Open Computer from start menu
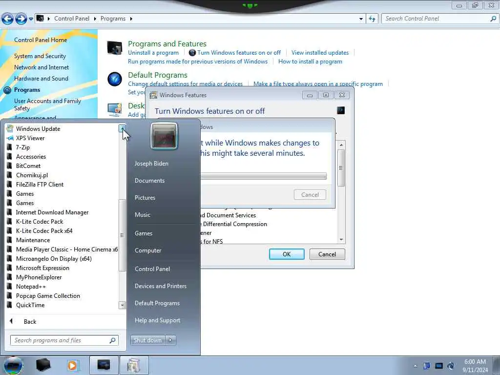Image resolution: width=500 pixels, height=375 pixels. (148, 250)
